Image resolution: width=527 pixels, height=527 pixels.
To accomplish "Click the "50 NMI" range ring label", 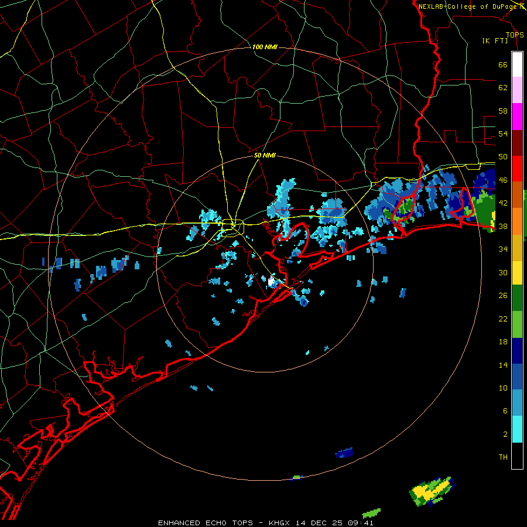I will coord(265,155).
